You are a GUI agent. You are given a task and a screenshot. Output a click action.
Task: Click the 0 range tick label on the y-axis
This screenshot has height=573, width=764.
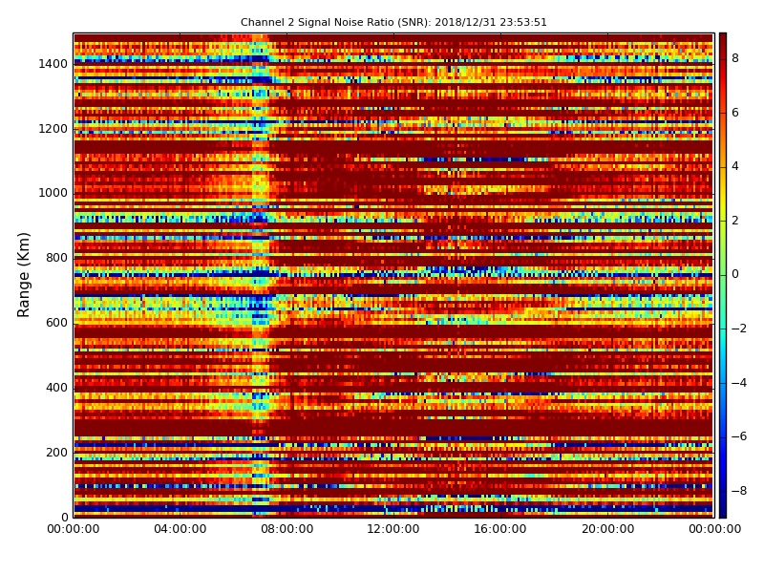pos(64,517)
